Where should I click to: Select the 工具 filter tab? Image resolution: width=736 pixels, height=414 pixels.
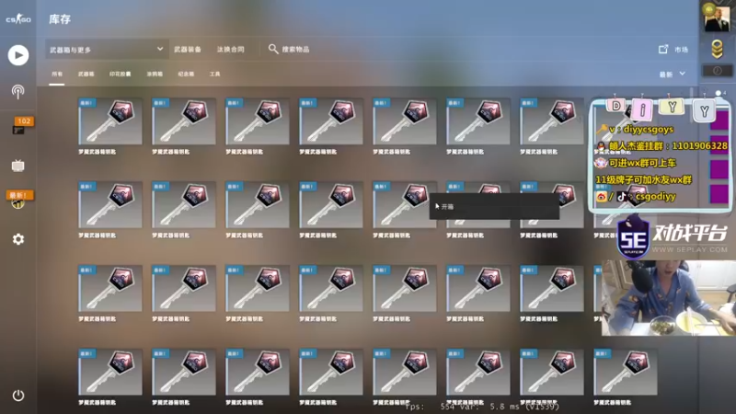(x=215, y=75)
